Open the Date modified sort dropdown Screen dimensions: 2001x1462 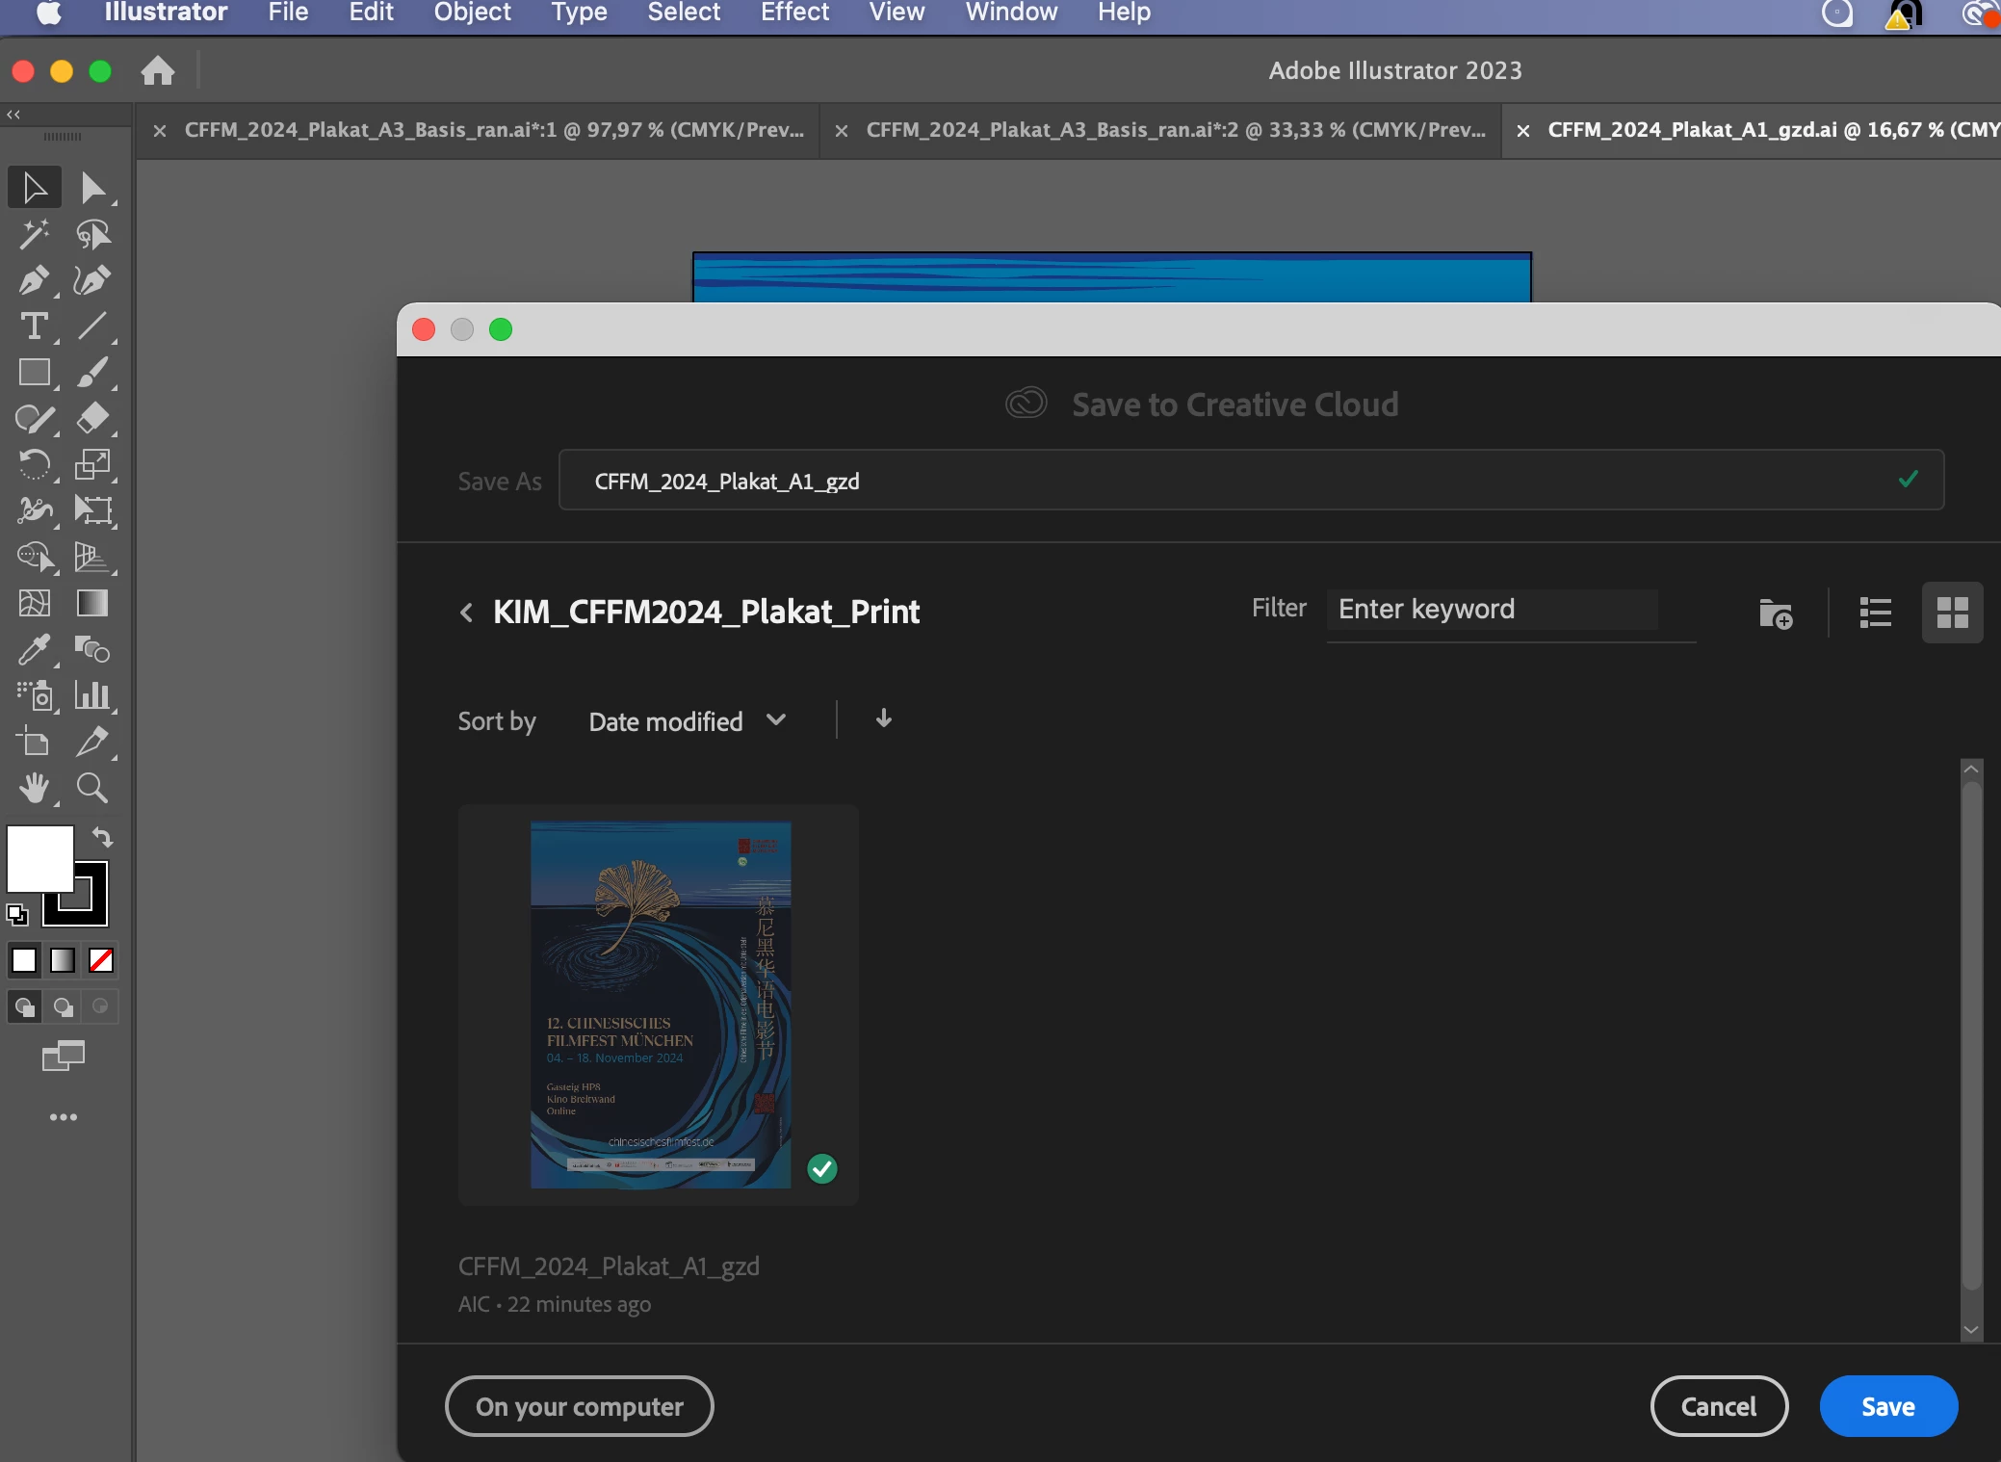tap(688, 721)
